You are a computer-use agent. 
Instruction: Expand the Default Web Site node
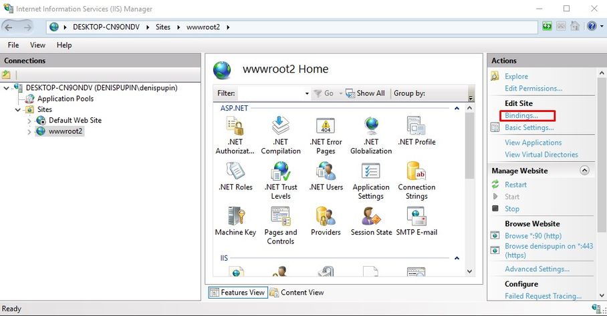click(x=29, y=121)
